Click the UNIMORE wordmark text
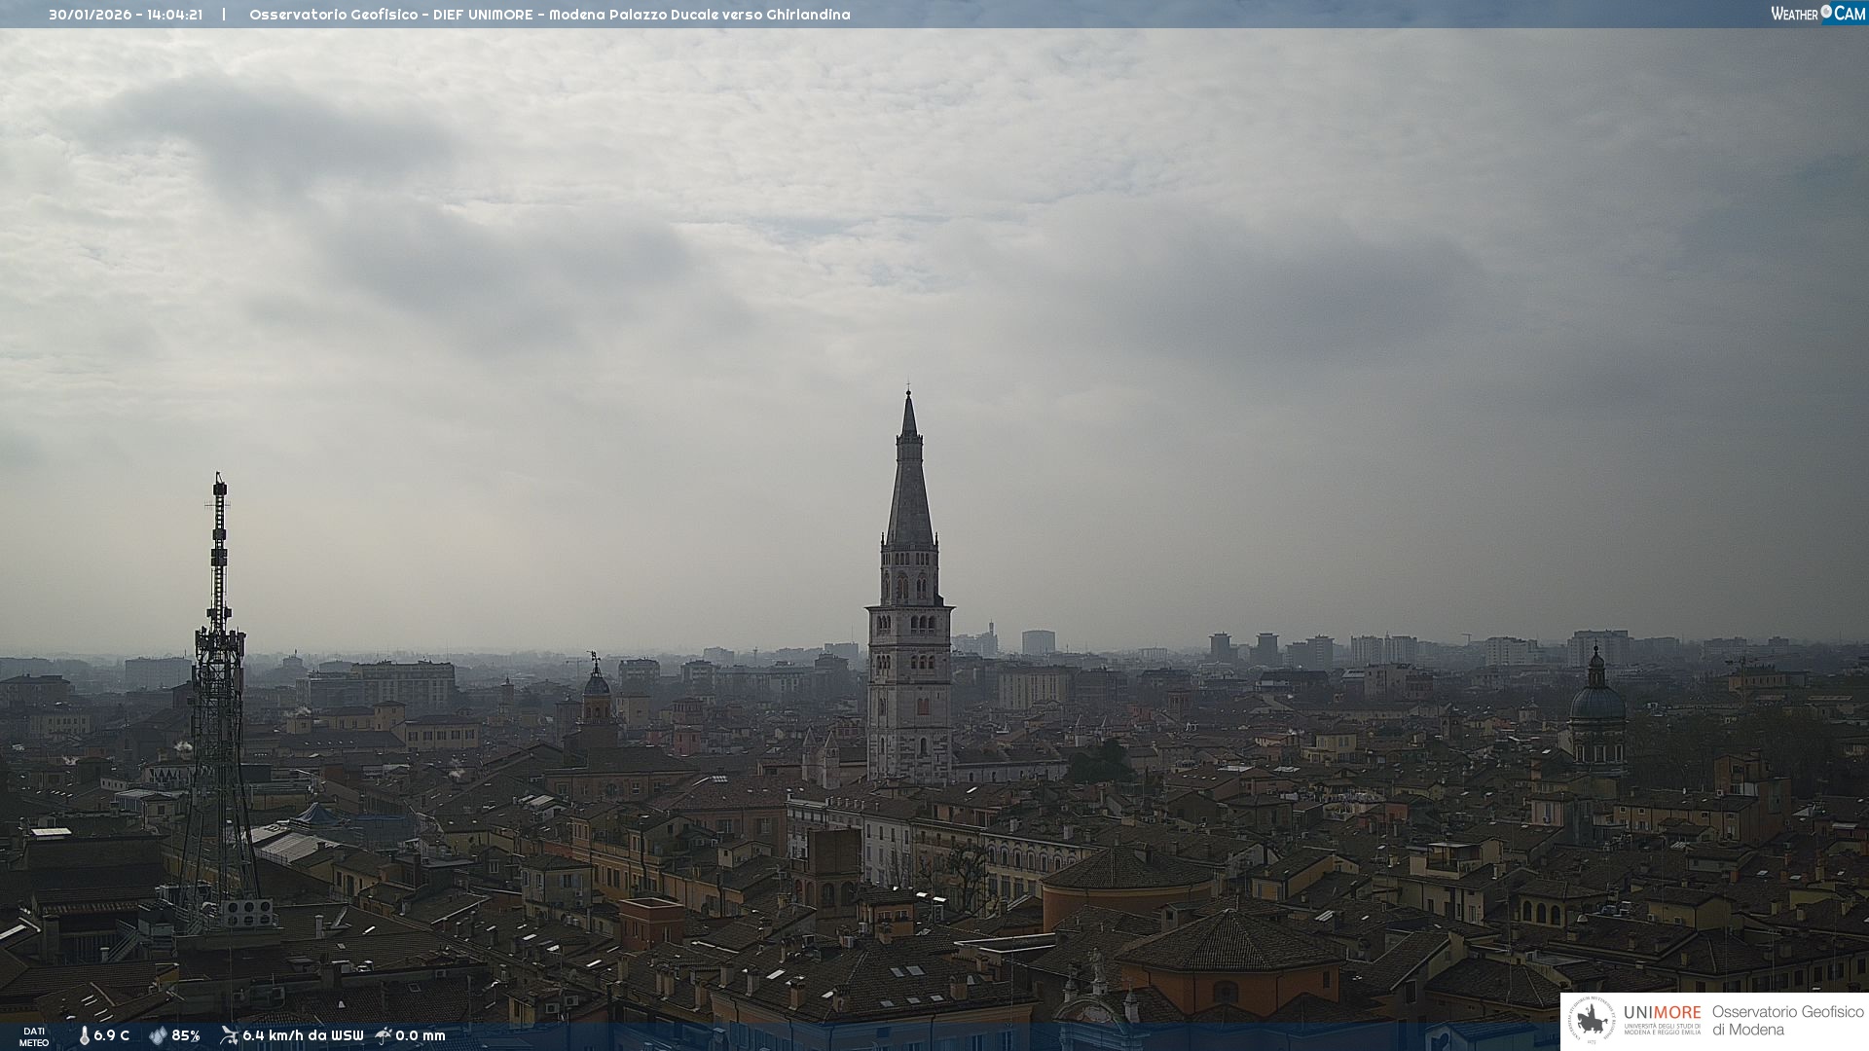Screen dimensions: 1869x1051 (x=1662, y=1012)
